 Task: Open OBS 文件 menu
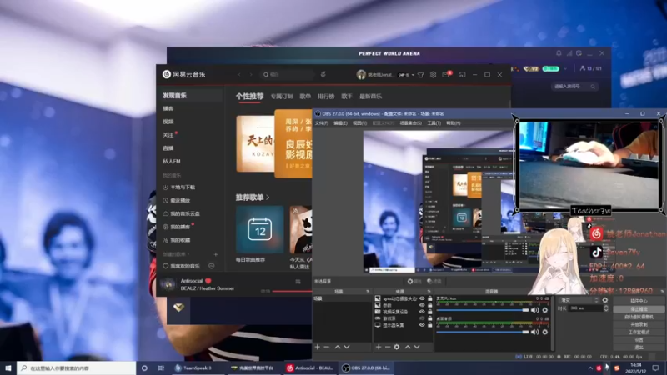point(322,123)
